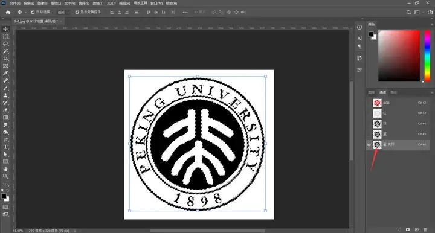Open the Character panel icon
435x233 pixels.
click(359, 39)
